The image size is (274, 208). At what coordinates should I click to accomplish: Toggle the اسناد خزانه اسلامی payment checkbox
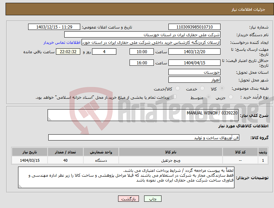coord(174,97)
